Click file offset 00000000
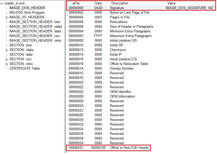The image size is (217, 154). coord(76,8)
